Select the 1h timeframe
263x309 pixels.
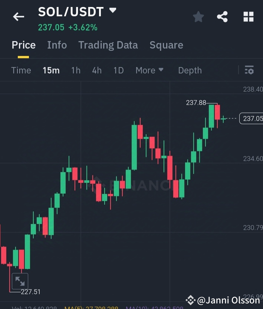76,70
